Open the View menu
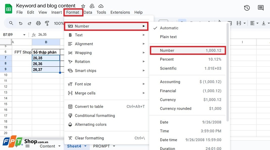 (43, 12)
